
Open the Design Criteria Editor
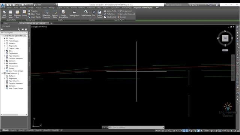(x=63, y=14)
